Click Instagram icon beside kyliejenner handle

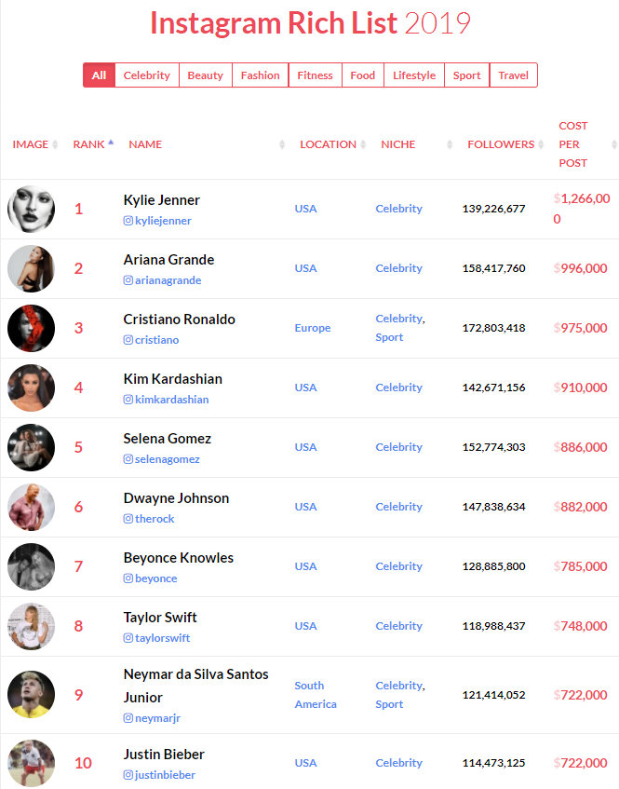[x=128, y=221]
